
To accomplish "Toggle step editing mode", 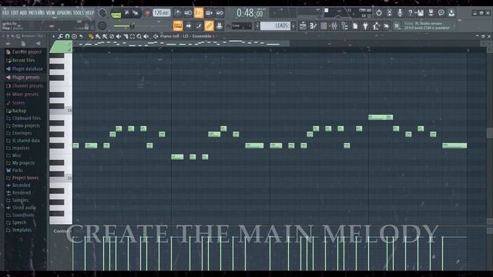I will pyautogui.click(x=199, y=25).
